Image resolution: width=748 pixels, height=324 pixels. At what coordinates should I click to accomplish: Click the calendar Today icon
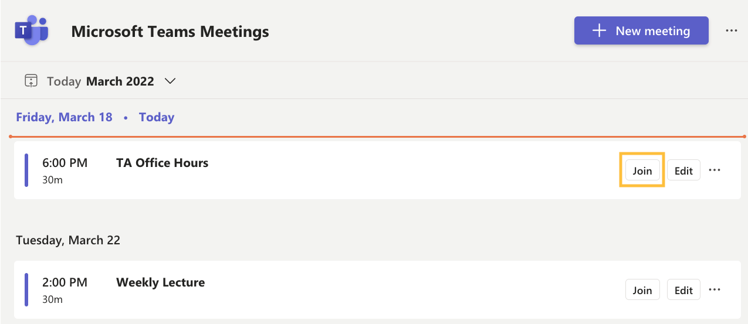click(x=31, y=81)
